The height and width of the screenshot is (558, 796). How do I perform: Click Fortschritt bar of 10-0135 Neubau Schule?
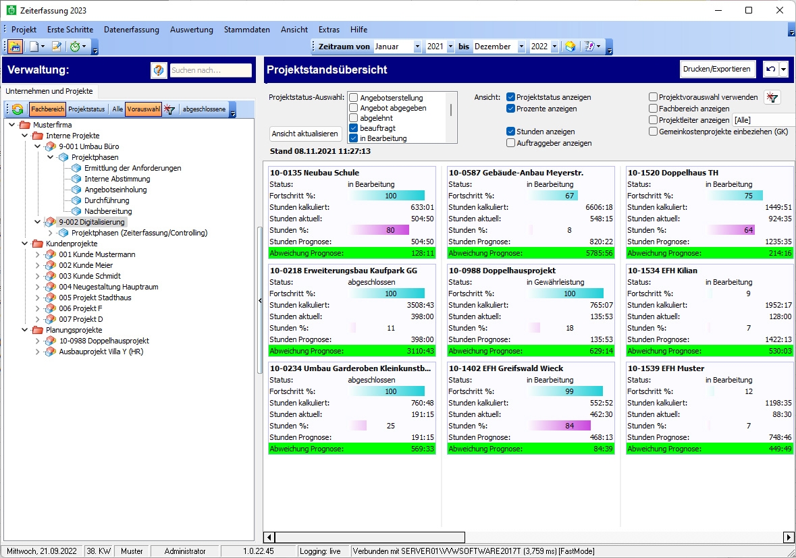(386, 196)
